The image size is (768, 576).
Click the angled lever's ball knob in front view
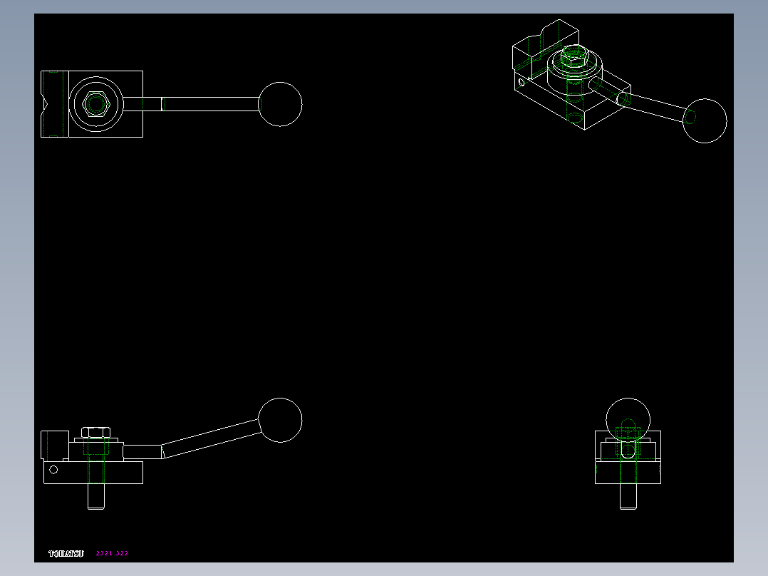280,420
